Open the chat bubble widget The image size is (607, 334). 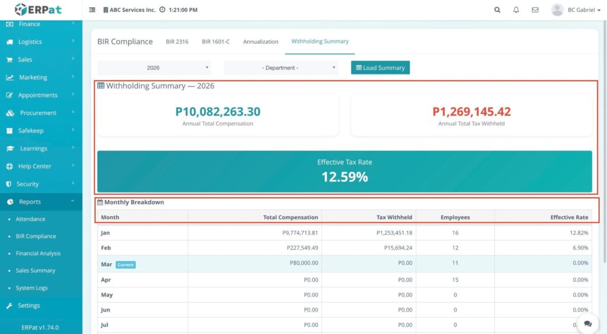click(587, 323)
